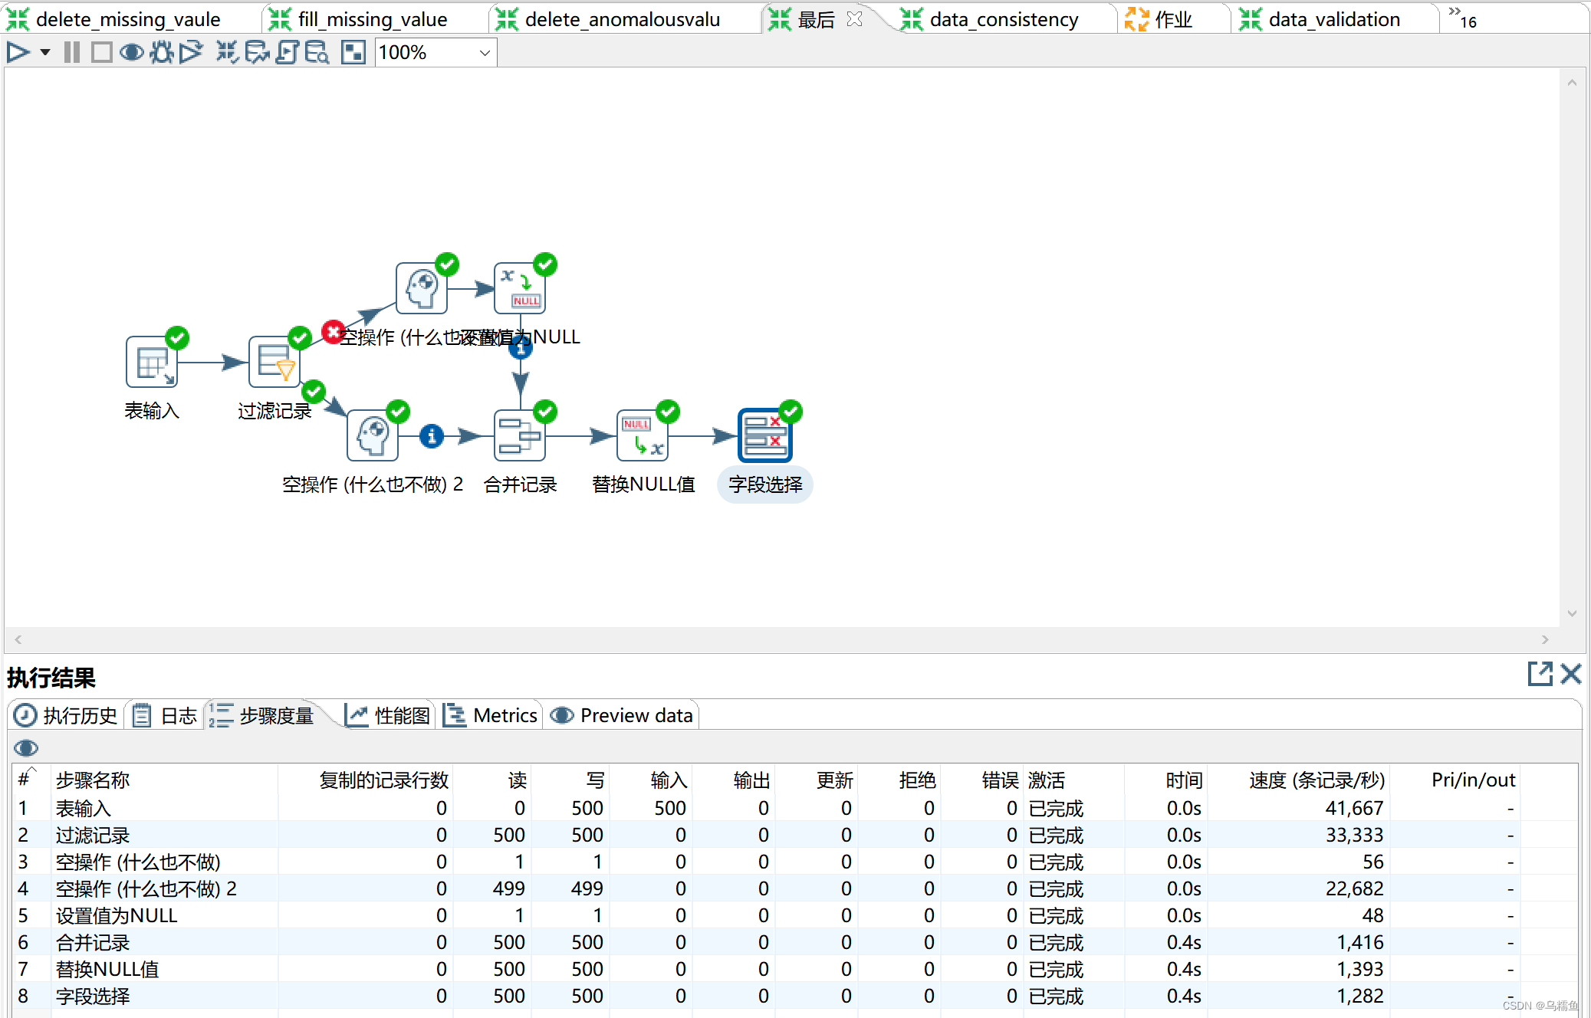1591x1018 pixels.
Task: Click the explore database icon
Action: coord(317,52)
